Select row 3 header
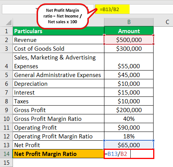The image size is (173, 167). (6, 48)
